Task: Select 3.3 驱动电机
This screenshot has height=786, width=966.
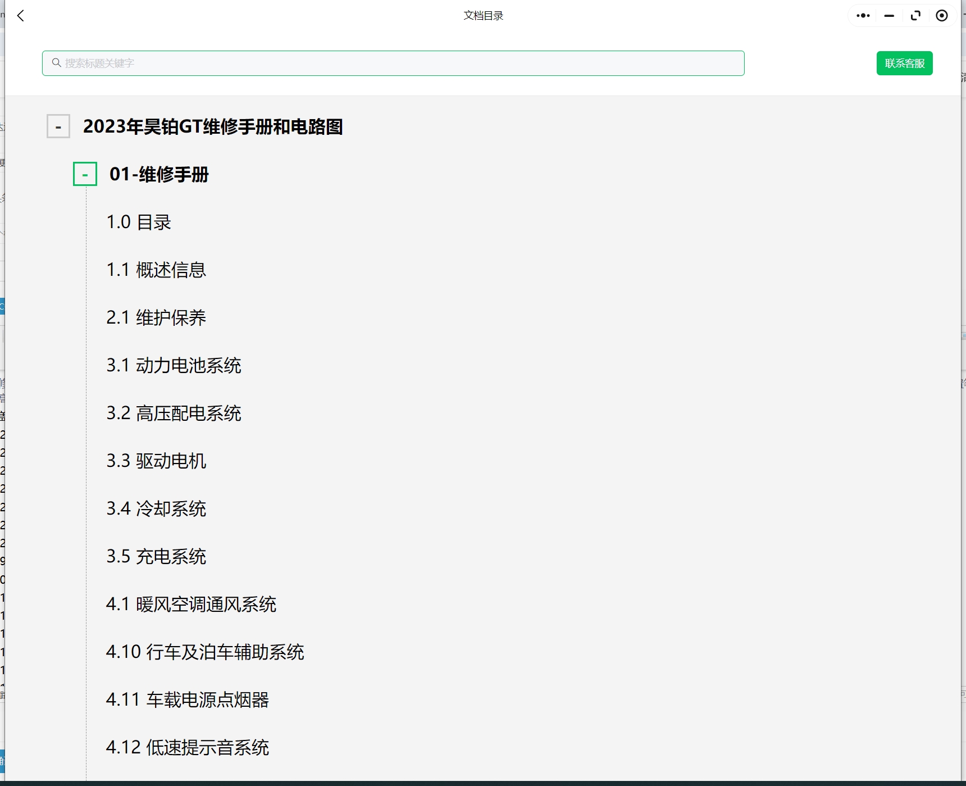Action: click(x=157, y=461)
